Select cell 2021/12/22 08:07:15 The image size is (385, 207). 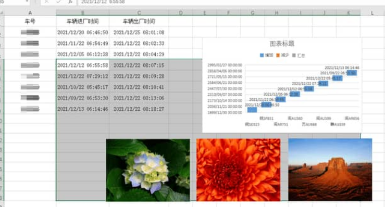(139, 65)
